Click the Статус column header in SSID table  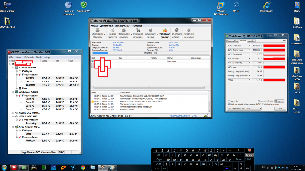click(178, 58)
